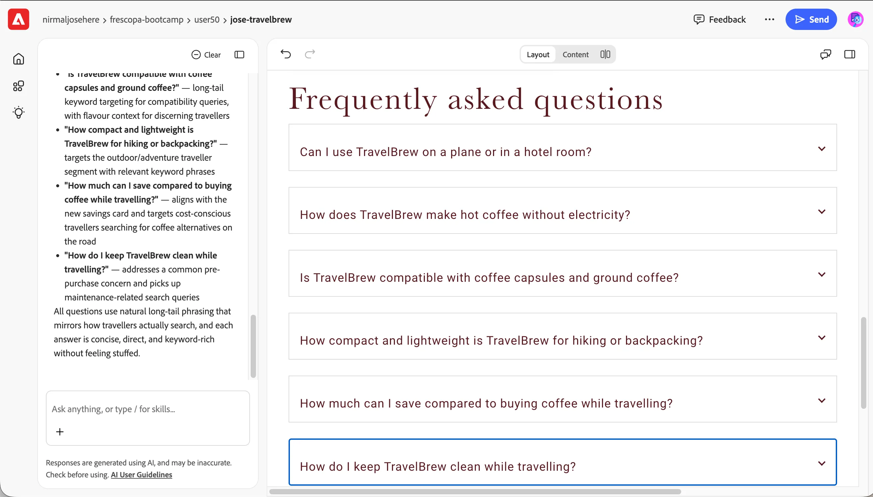
Task: Open the Feedback dialog
Action: tap(719, 19)
